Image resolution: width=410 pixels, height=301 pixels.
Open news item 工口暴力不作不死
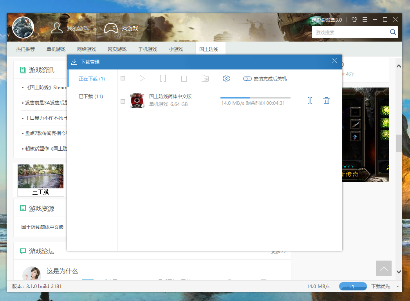46,118
